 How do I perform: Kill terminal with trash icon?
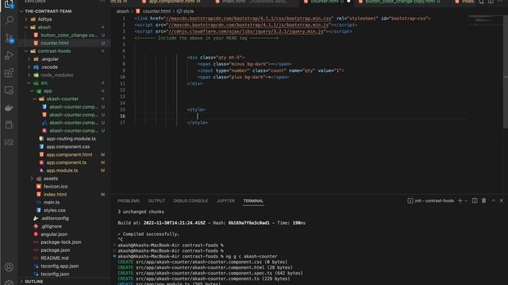[483, 200]
